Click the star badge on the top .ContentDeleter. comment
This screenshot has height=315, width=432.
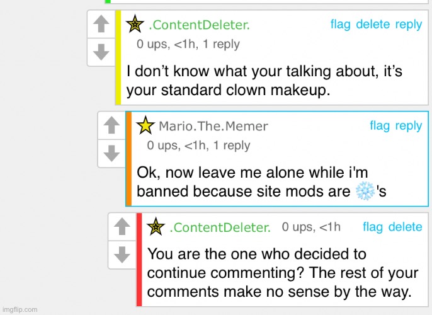pyautogui.click(x=135, y=25)
